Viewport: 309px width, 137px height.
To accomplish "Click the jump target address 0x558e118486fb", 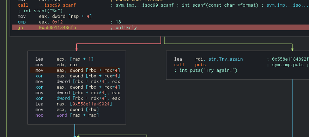I will coord(57,28).
